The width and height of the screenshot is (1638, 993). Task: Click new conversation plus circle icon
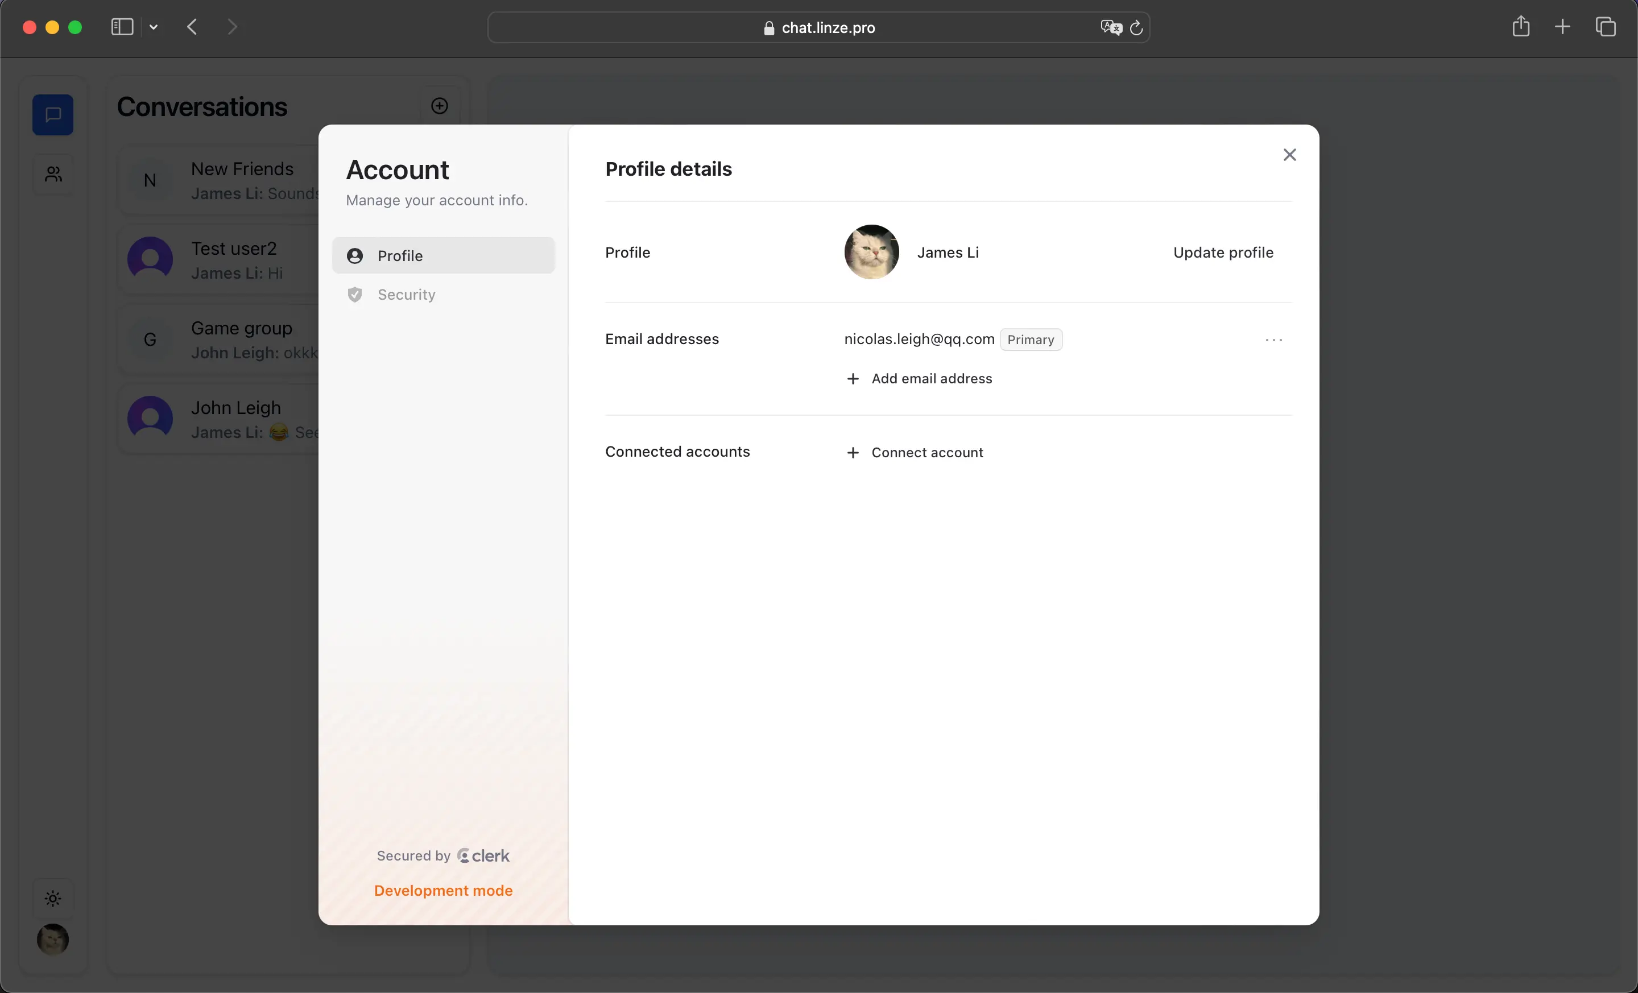click(440, 106)
